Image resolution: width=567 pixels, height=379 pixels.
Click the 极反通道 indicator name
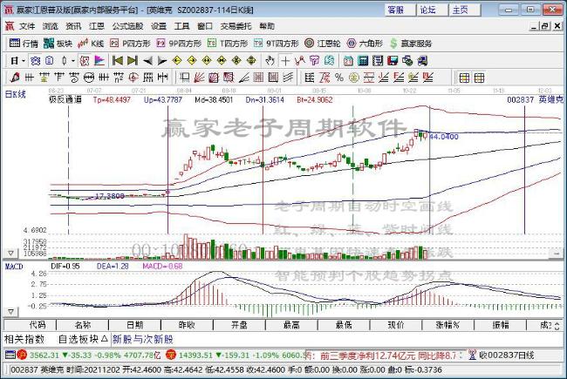point(65,99)
